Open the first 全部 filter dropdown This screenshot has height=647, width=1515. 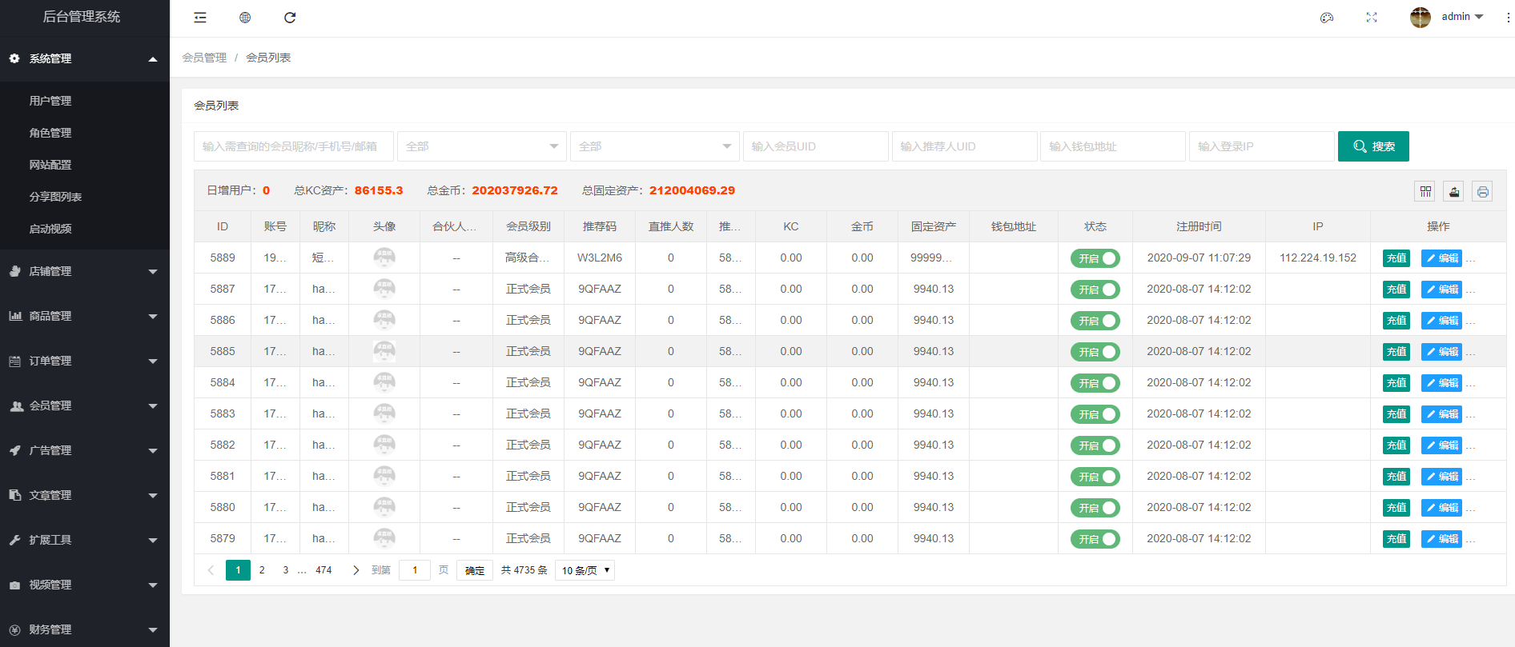pyautogui.click(x=481, y=146)
